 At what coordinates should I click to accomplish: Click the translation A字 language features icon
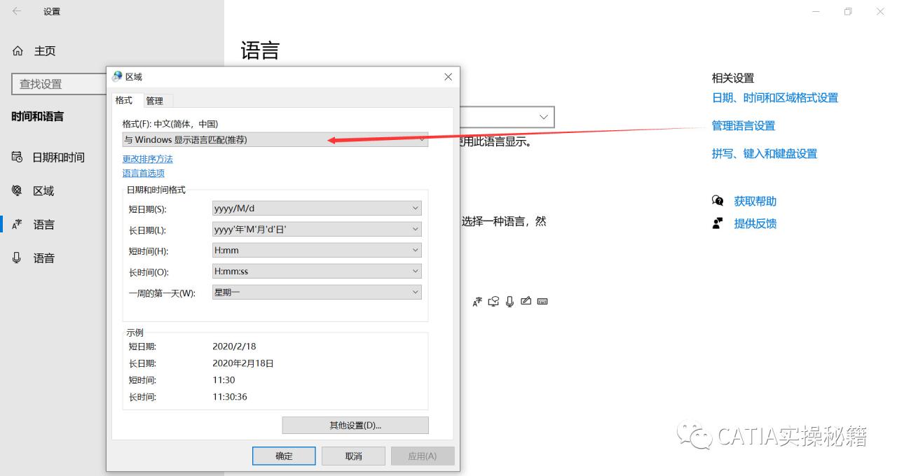(x=477, y=301)
